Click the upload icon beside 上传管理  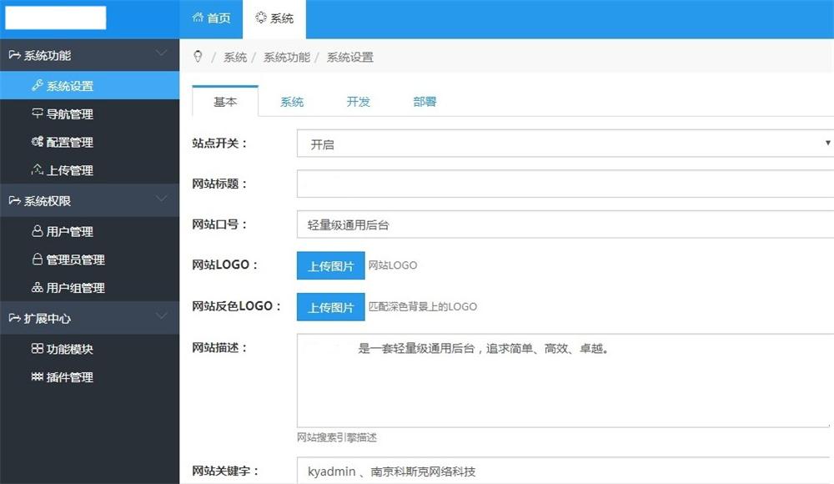click(x=38, y=170)
